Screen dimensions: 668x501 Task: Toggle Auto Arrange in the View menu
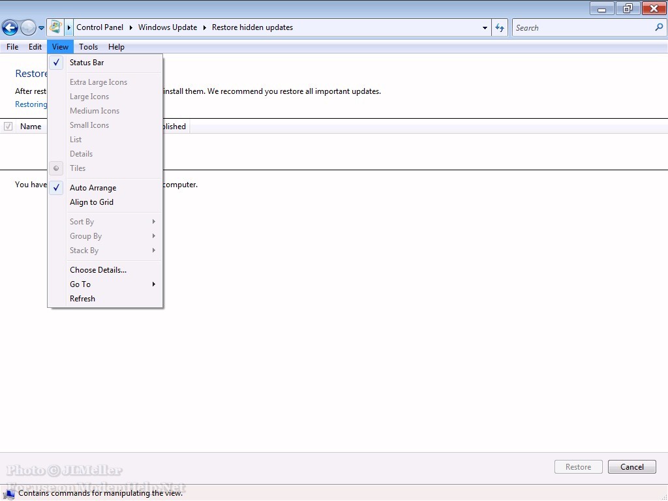coord(105,188)
